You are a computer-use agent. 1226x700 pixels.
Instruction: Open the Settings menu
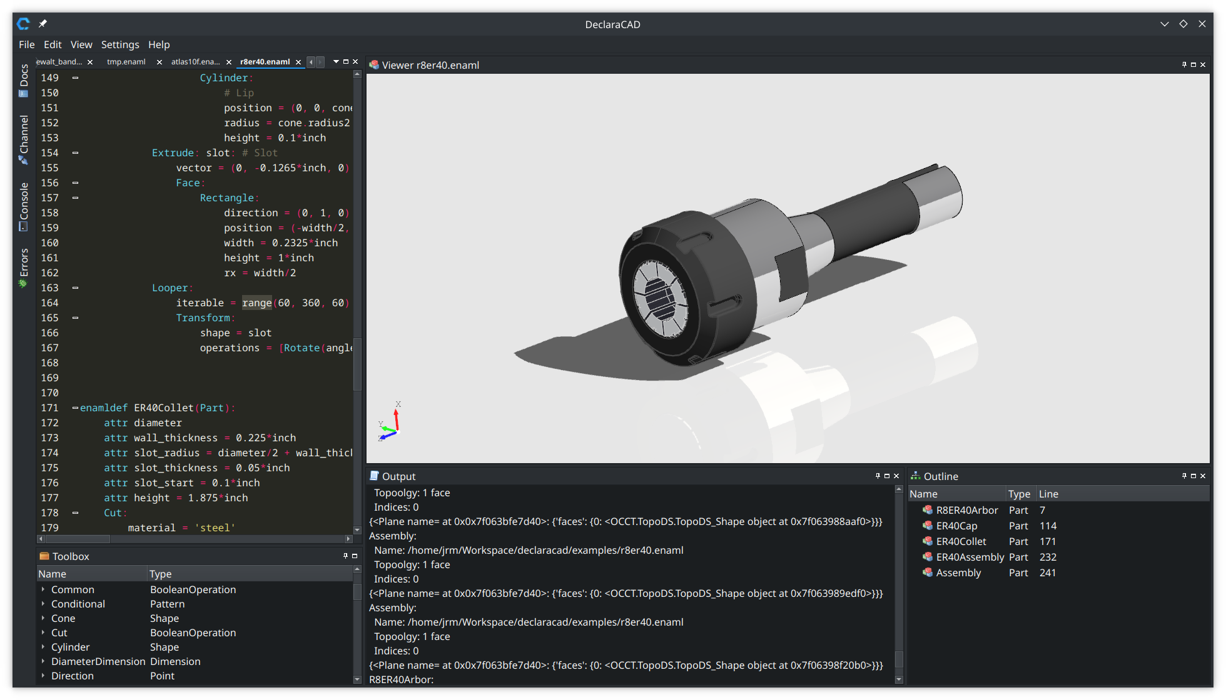[x=120, y=44]
